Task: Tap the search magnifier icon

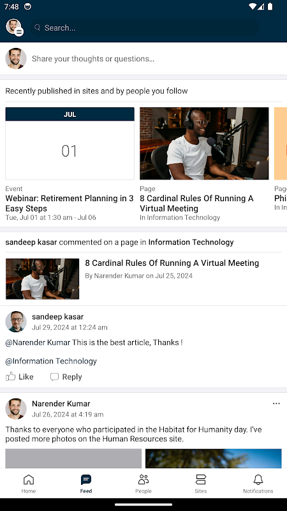Action: pyautogui.click(x=38, y=27)
